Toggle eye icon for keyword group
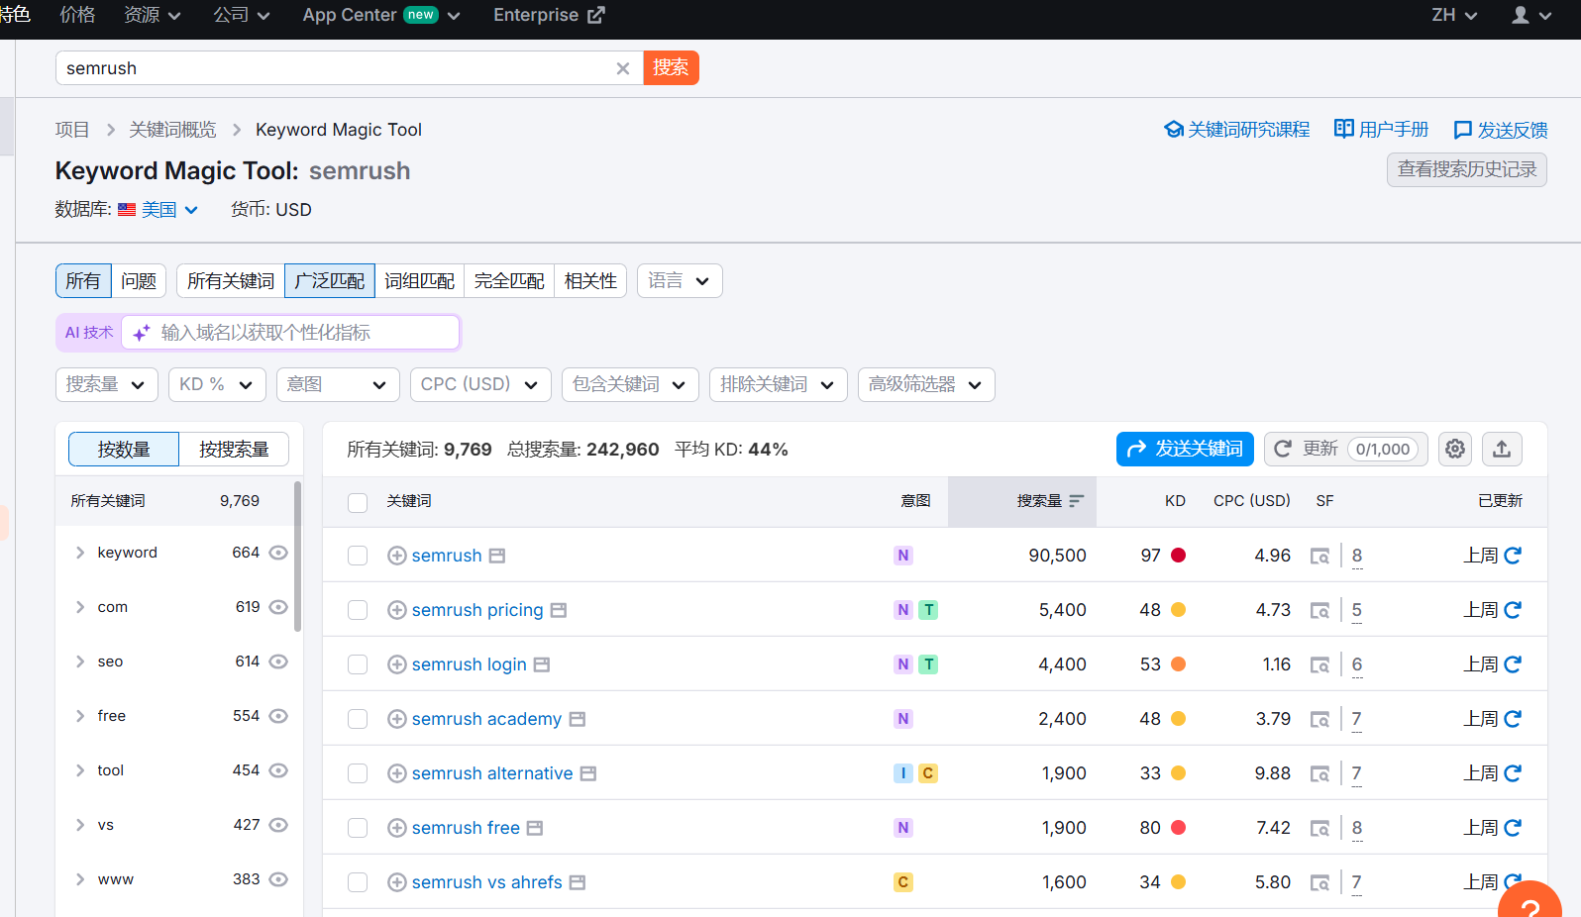 (x=278, y=553)
